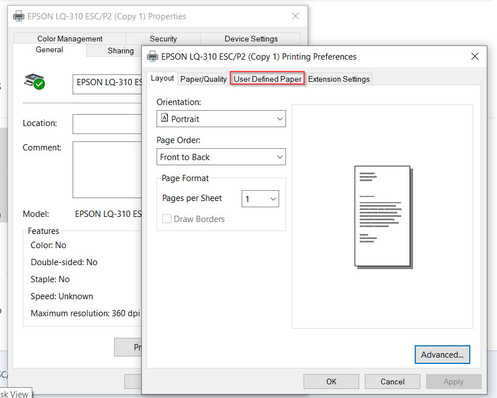497x398 pixels.
Task: Open the User Defined Paper tab
Action: coord(267,79)
